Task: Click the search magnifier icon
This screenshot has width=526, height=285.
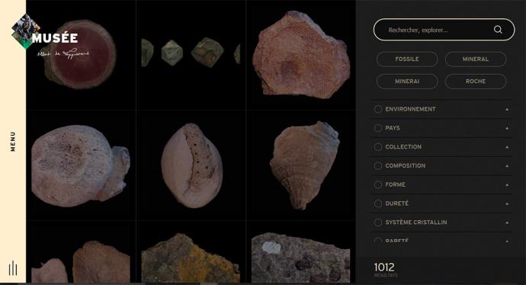Action: coord(498,30)
